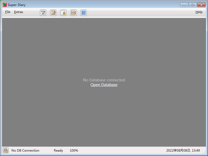Click the Super Diary title bar app icon

[5, 5]
